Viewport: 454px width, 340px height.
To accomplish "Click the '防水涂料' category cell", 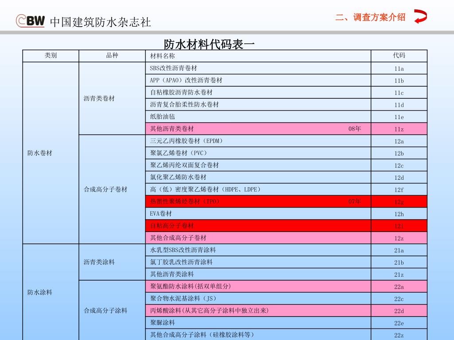I will click(51, 292).
